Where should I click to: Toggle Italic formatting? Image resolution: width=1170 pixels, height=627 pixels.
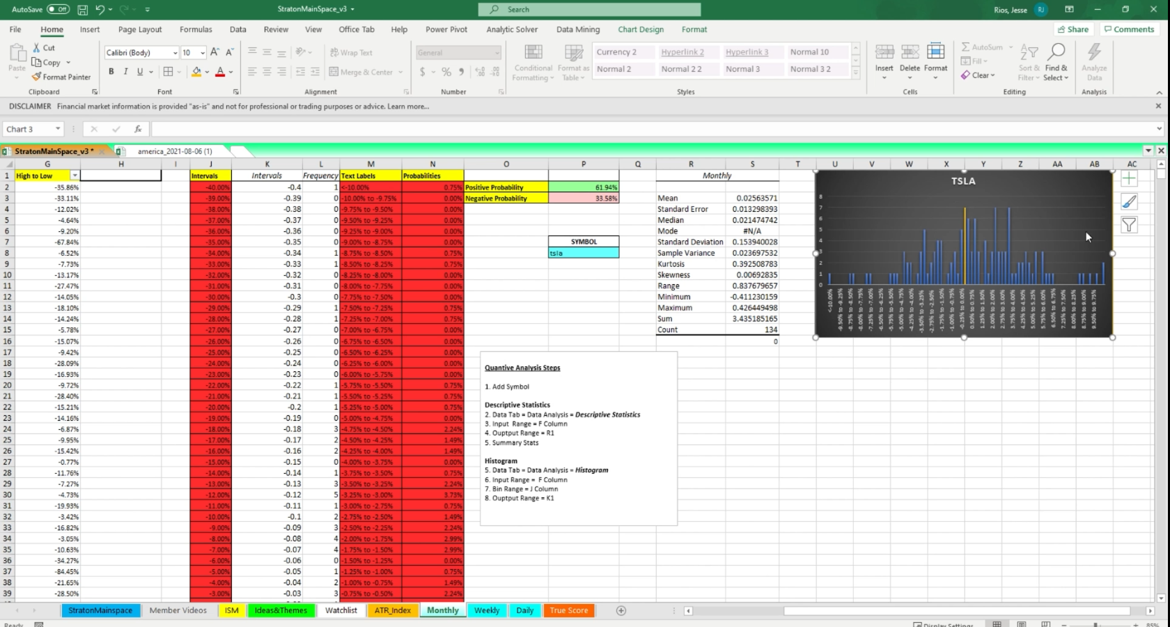125,72
